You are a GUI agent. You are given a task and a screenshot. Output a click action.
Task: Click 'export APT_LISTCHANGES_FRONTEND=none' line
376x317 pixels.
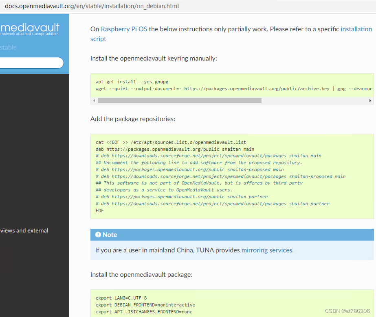coord(144,312)
